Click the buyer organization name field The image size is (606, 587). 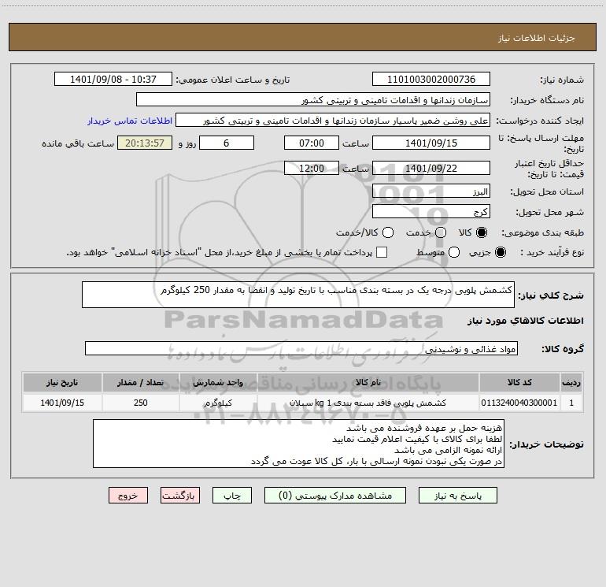(313, 100)
